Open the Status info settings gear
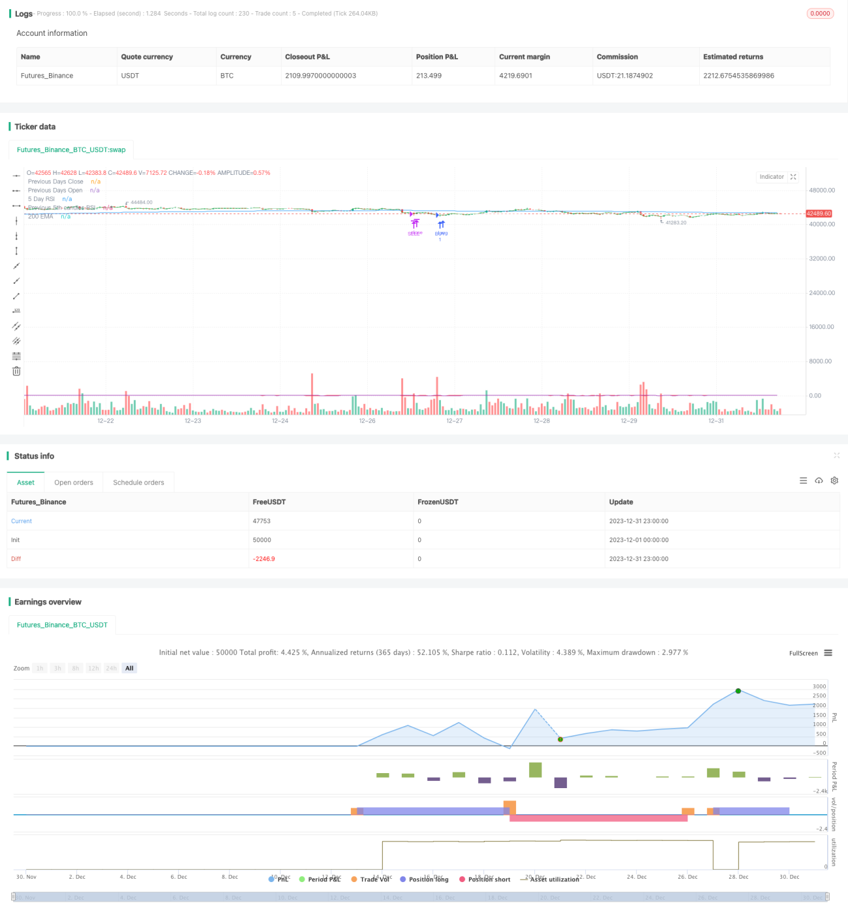Screen dimensions: 848x916 834,481
